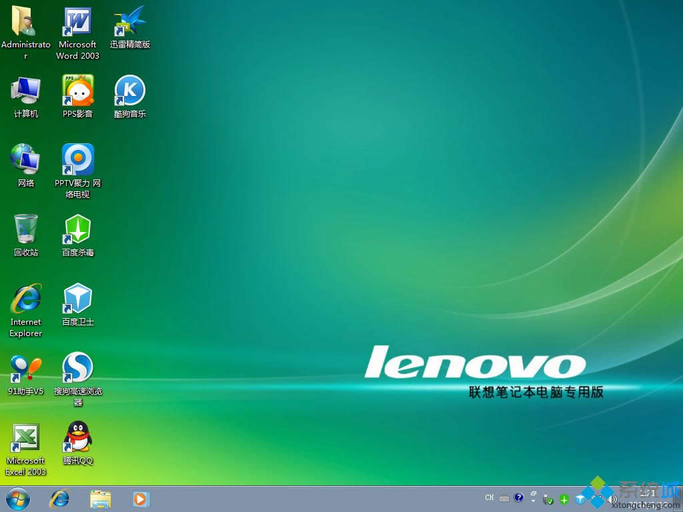The image size is (683, 512).
Task: Open 网络 Network
Action: 25,160
